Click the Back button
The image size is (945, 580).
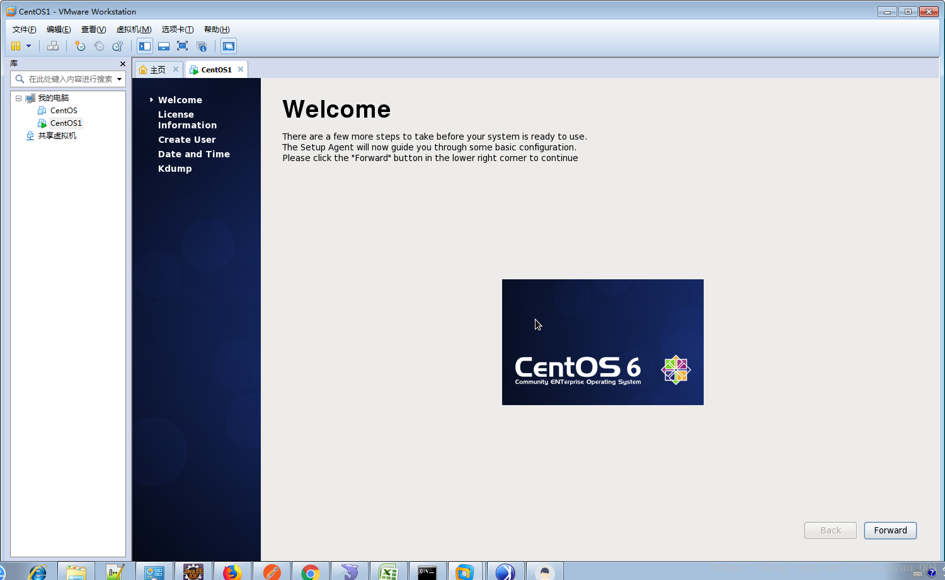click(830, 530)
